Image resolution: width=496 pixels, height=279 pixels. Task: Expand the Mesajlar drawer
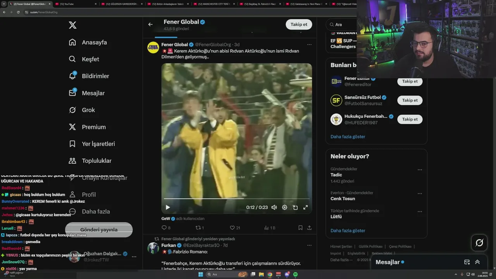pyautogui.click(x=477, y=262)
